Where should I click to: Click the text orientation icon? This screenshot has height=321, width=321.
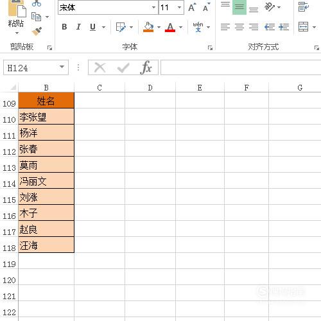click(270, 7)
